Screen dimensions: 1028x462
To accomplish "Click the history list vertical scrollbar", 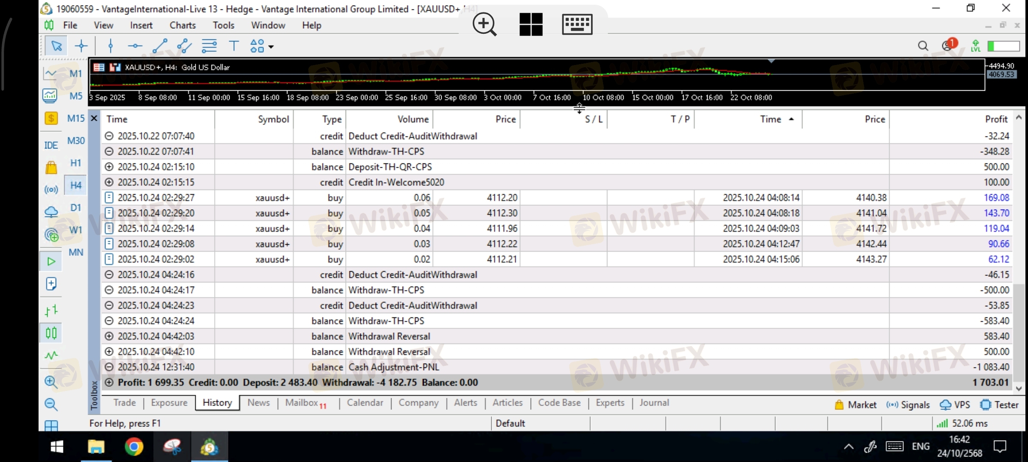I will click(x=1019, y=334).
